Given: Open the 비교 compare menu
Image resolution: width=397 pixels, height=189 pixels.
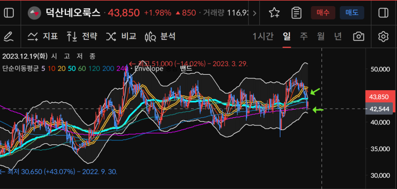Looking at the screenshot, I should pyautogui.click(x=121, y=36).
